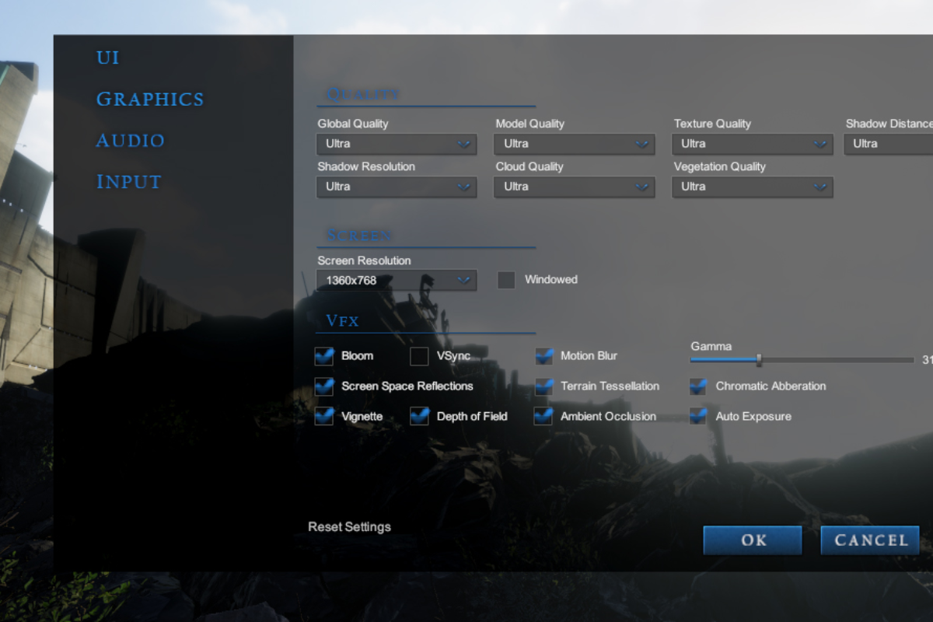933x622 pixels.
Task: Open the Cloud Quality dropdown
Action: [x=574, y=187]
